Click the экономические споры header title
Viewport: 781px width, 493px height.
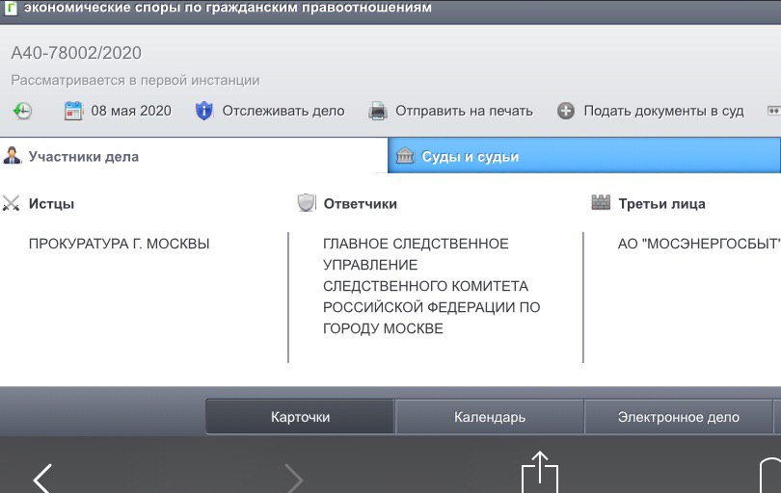pyautogui.click(x=228, y=7)
